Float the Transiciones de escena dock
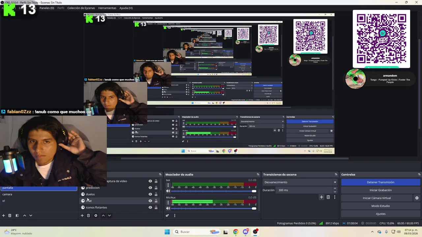This screenshot has height=237, width=422. tap(336, 174)
